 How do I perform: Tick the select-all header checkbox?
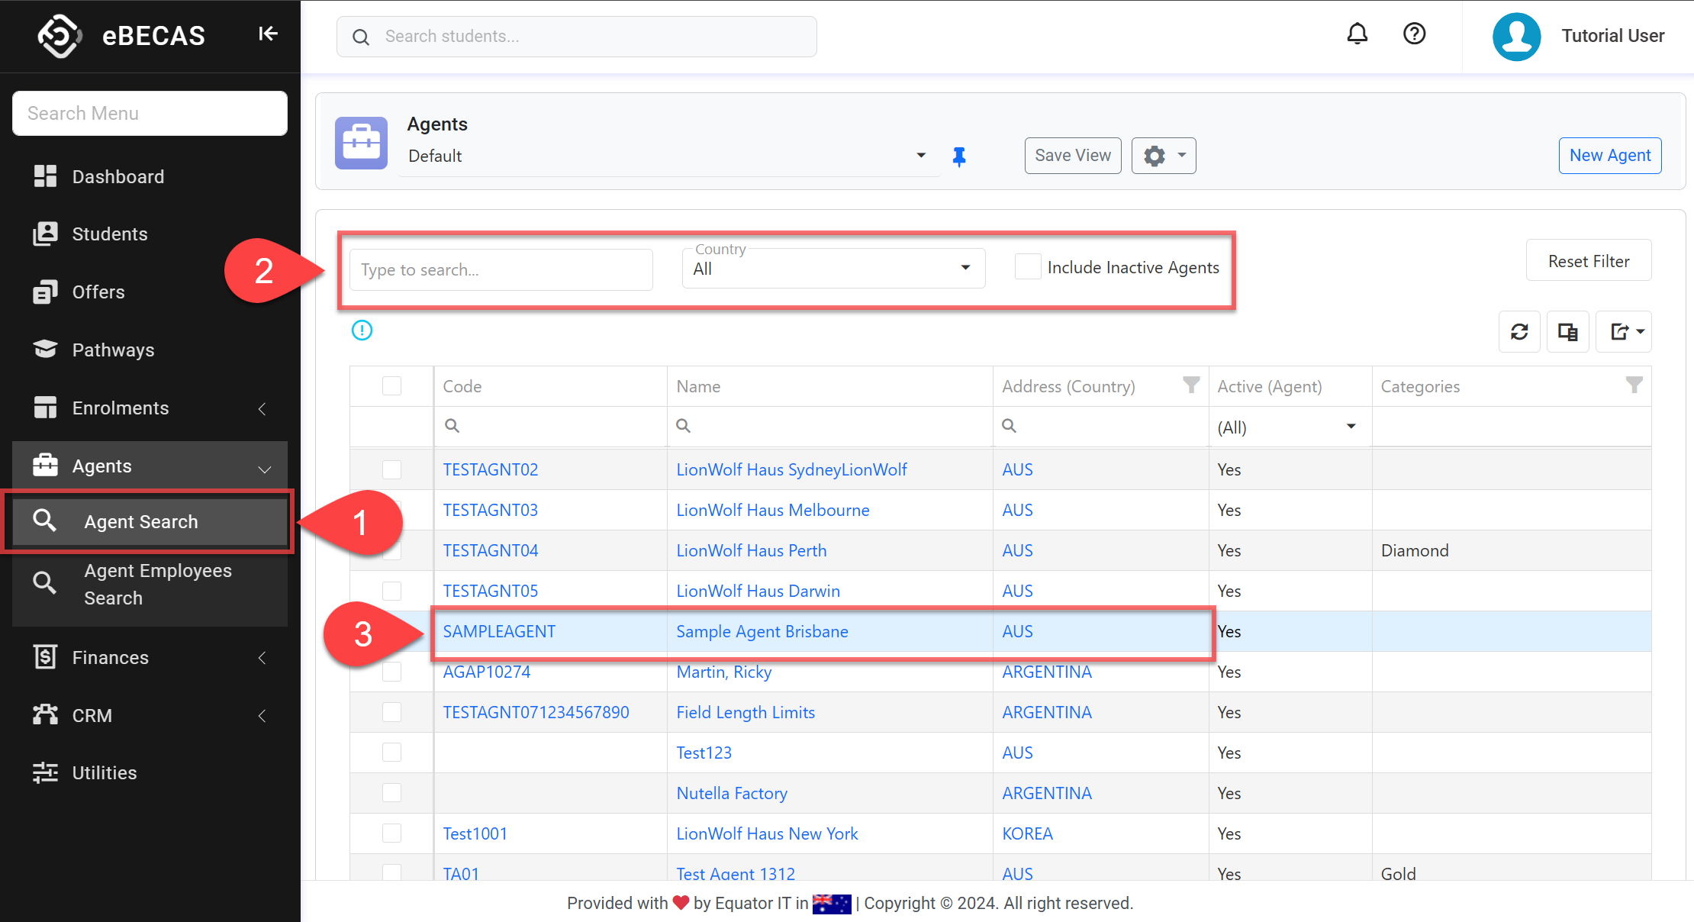(x=391, y=386)
